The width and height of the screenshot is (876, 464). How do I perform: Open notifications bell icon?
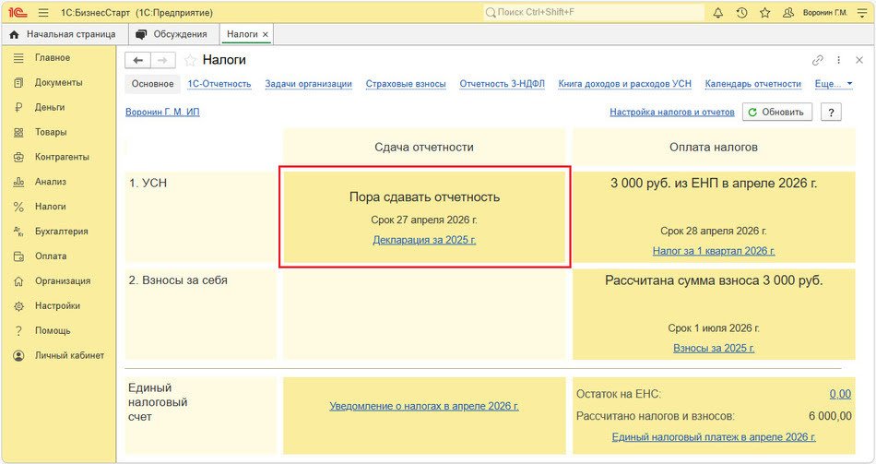pos(718,12)
